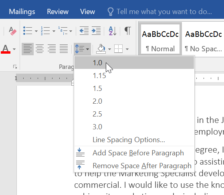Expand the bullet library dropdown arrow
Image resolution: width=224 pixels, height=195 pixels.
coord(36,31)
